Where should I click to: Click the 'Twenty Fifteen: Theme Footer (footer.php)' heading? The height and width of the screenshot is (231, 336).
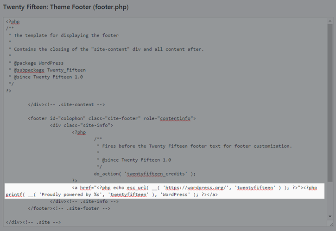coord(66,8)
